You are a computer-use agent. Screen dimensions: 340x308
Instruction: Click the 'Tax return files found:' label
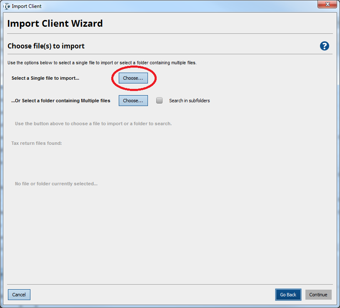point(37,143)
